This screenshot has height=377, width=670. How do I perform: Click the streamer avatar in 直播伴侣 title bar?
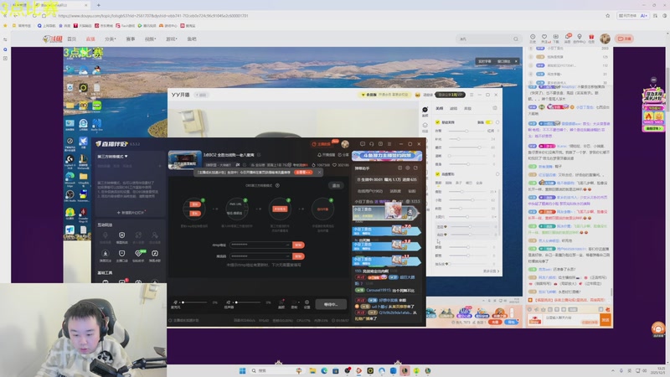345,144
